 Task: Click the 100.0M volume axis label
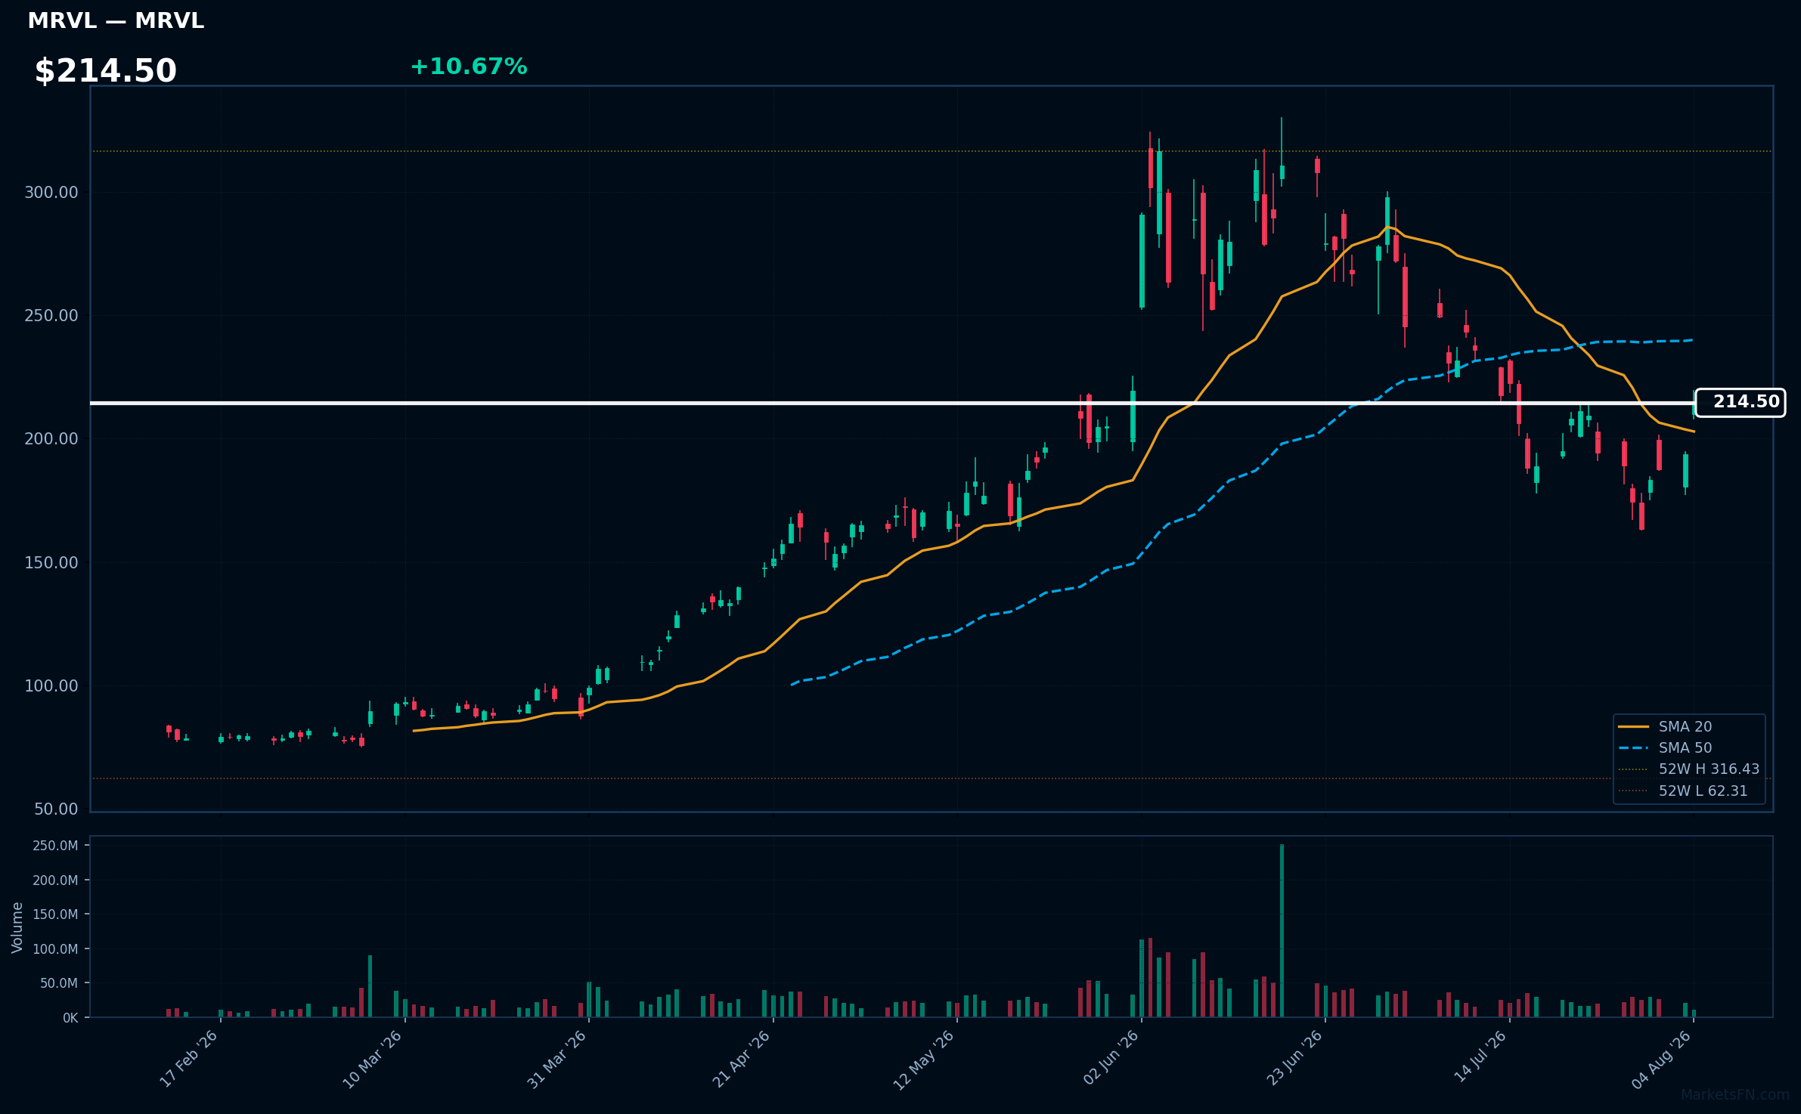click(x=55, y=949)
